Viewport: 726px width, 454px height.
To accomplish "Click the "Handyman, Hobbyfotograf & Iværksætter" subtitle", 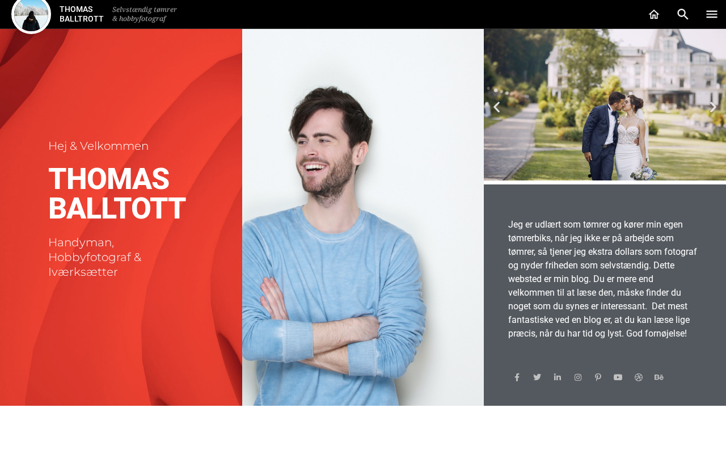I will [x=95, y=257].
